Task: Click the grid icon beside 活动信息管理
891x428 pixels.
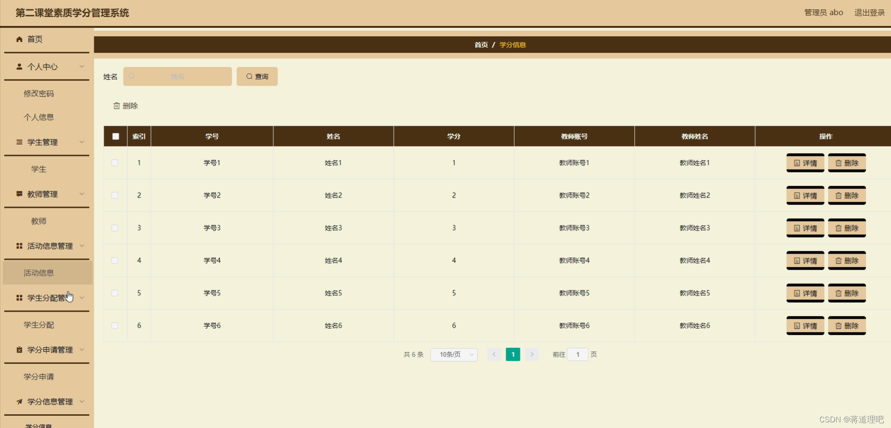Action: [19, 246]
